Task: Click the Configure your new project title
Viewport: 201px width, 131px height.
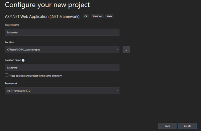Action: point(47,5)
